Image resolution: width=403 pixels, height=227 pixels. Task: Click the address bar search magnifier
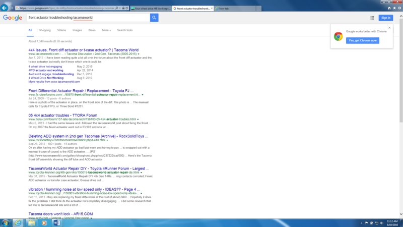pos(117,8)
